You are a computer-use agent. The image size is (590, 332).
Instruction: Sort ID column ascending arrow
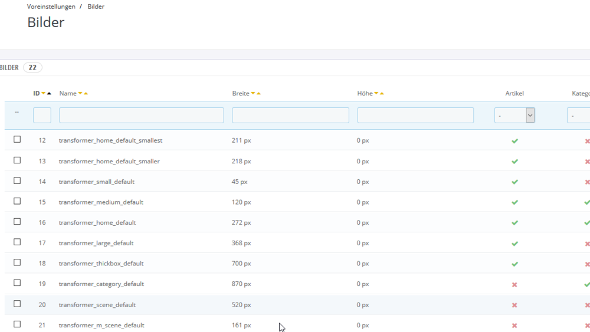coord(49,94)
